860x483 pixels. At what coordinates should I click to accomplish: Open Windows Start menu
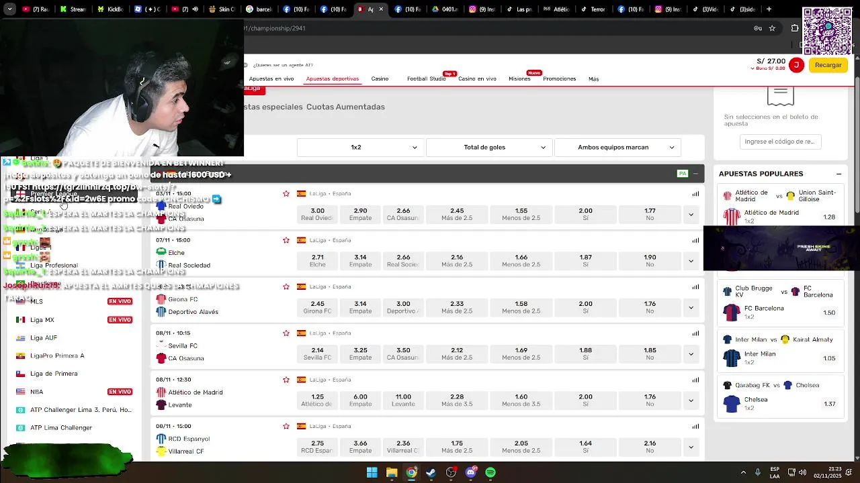(372, 472)
